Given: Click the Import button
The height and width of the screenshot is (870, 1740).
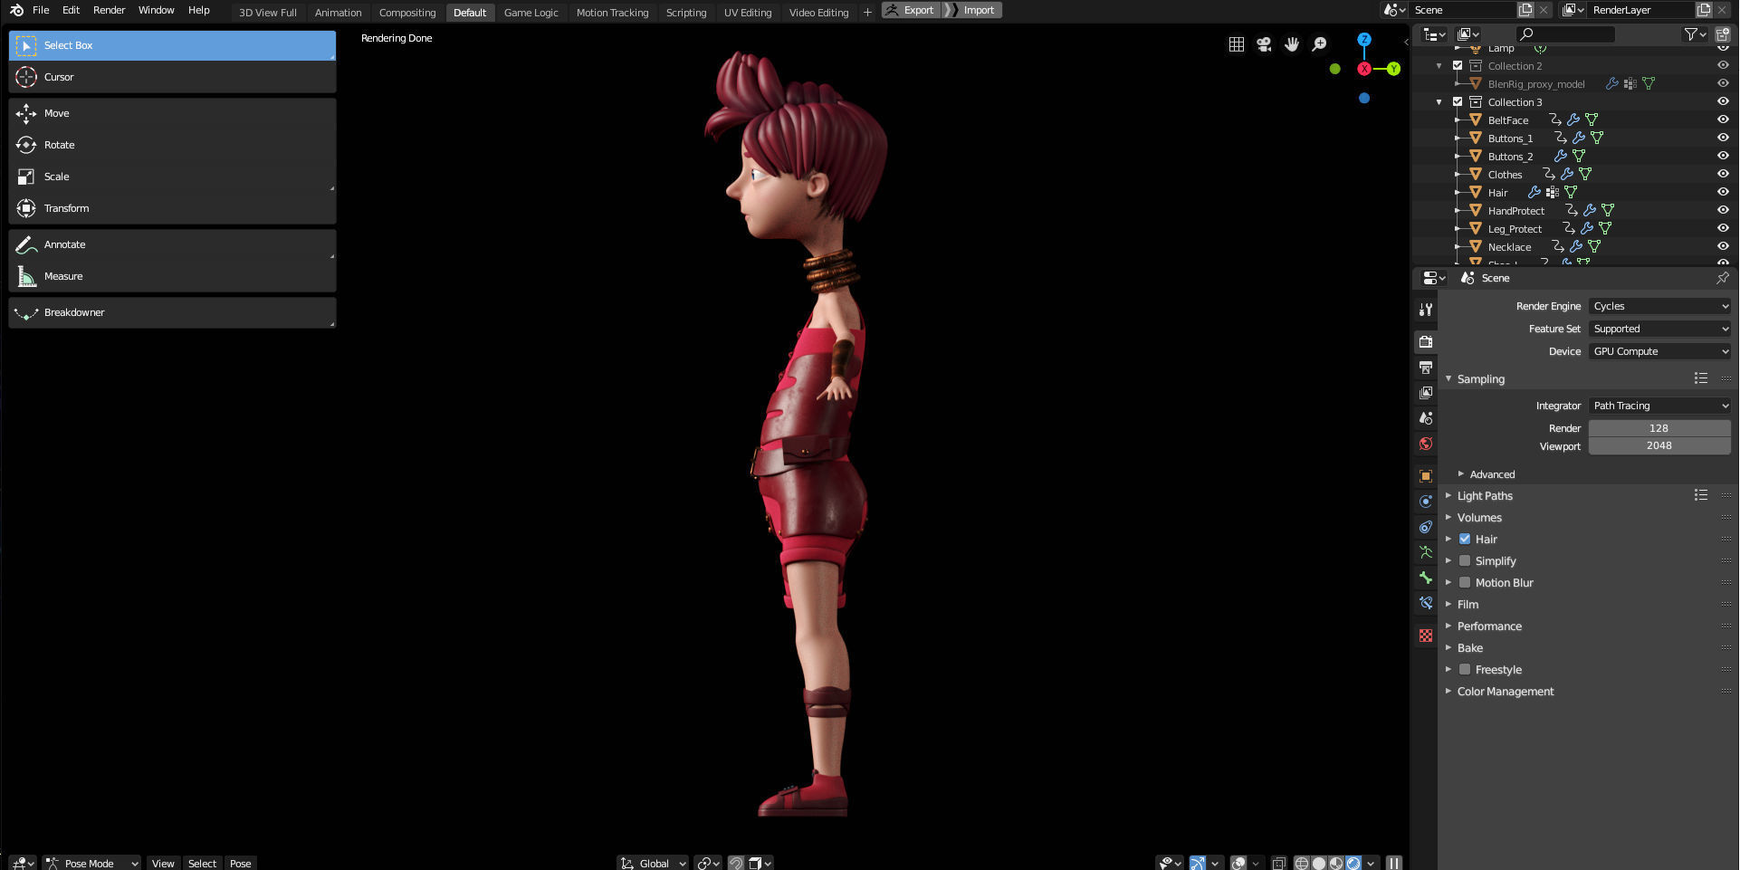Looking at the screenshot, I should (972, 10).
